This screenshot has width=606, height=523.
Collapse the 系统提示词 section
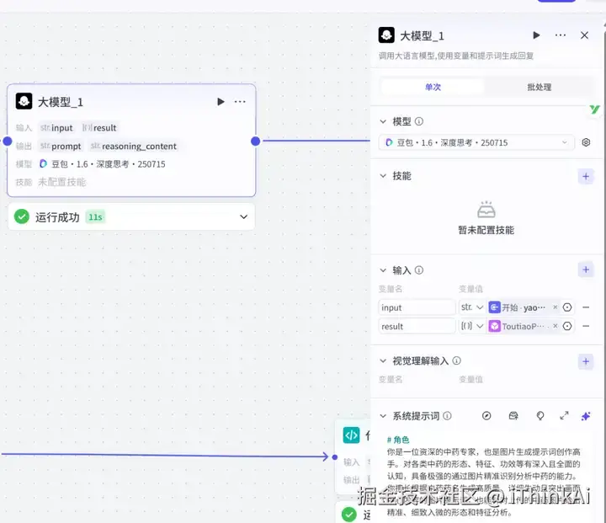click(x=383, y=416)
